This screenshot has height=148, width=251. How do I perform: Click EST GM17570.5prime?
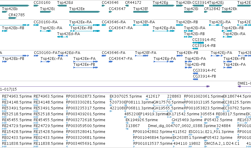[x=168, y=102]
